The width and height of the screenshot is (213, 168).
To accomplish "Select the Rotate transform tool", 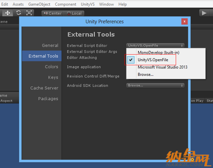I will click(19, 13).
